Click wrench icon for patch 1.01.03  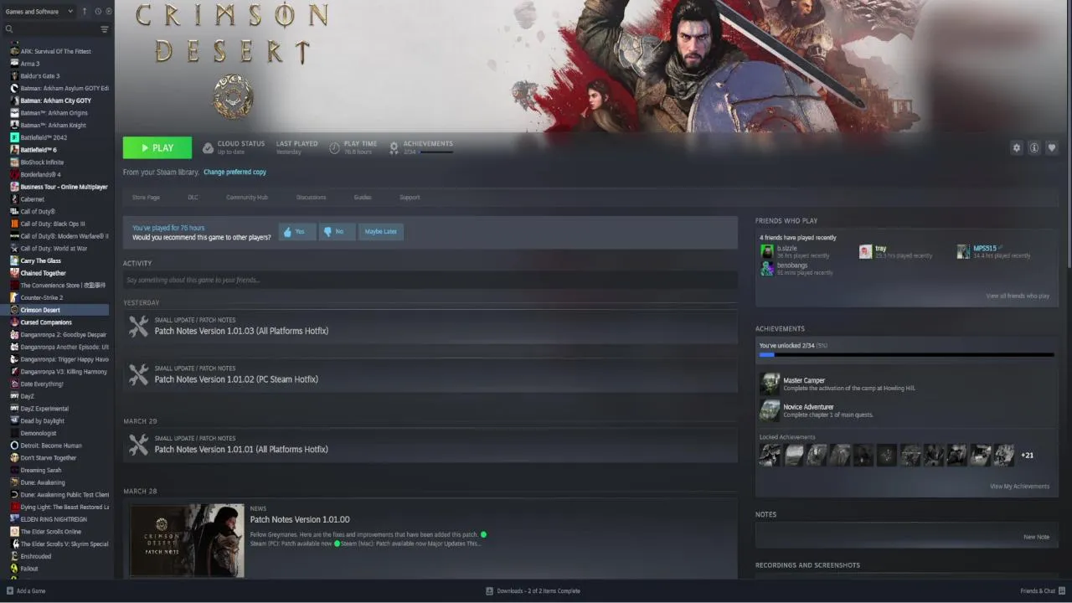[138, 327]
